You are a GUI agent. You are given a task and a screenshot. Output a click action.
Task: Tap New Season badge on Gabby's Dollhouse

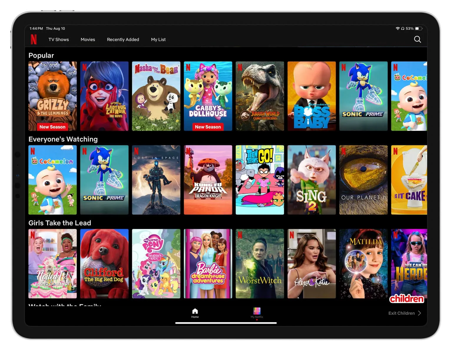point(208,127)
